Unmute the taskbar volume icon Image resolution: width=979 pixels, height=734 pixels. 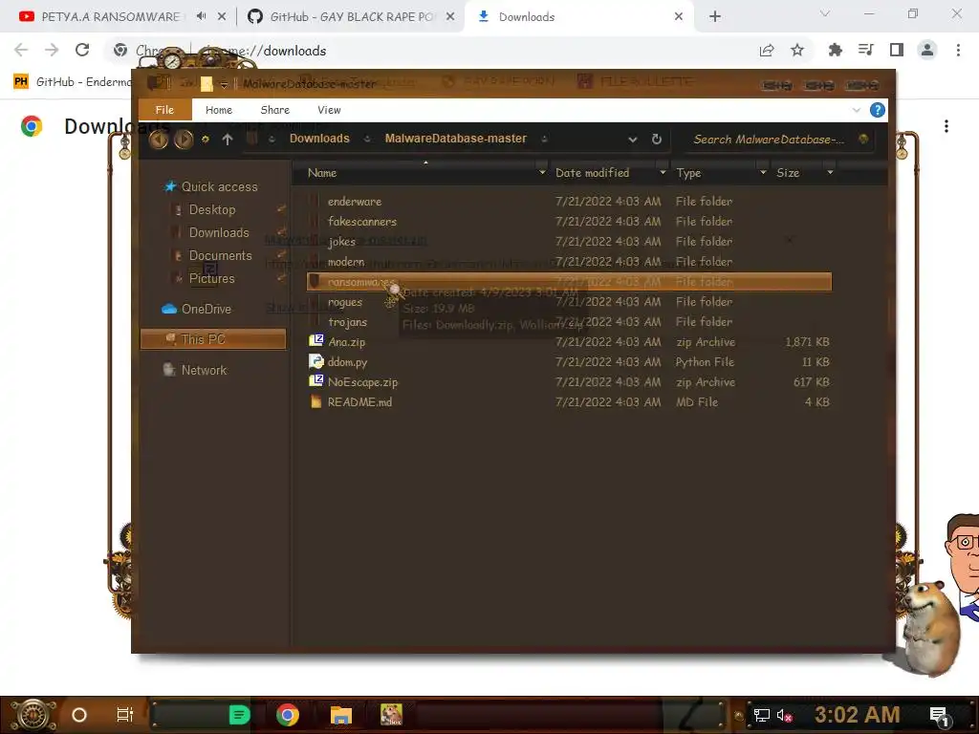[784, 715]
